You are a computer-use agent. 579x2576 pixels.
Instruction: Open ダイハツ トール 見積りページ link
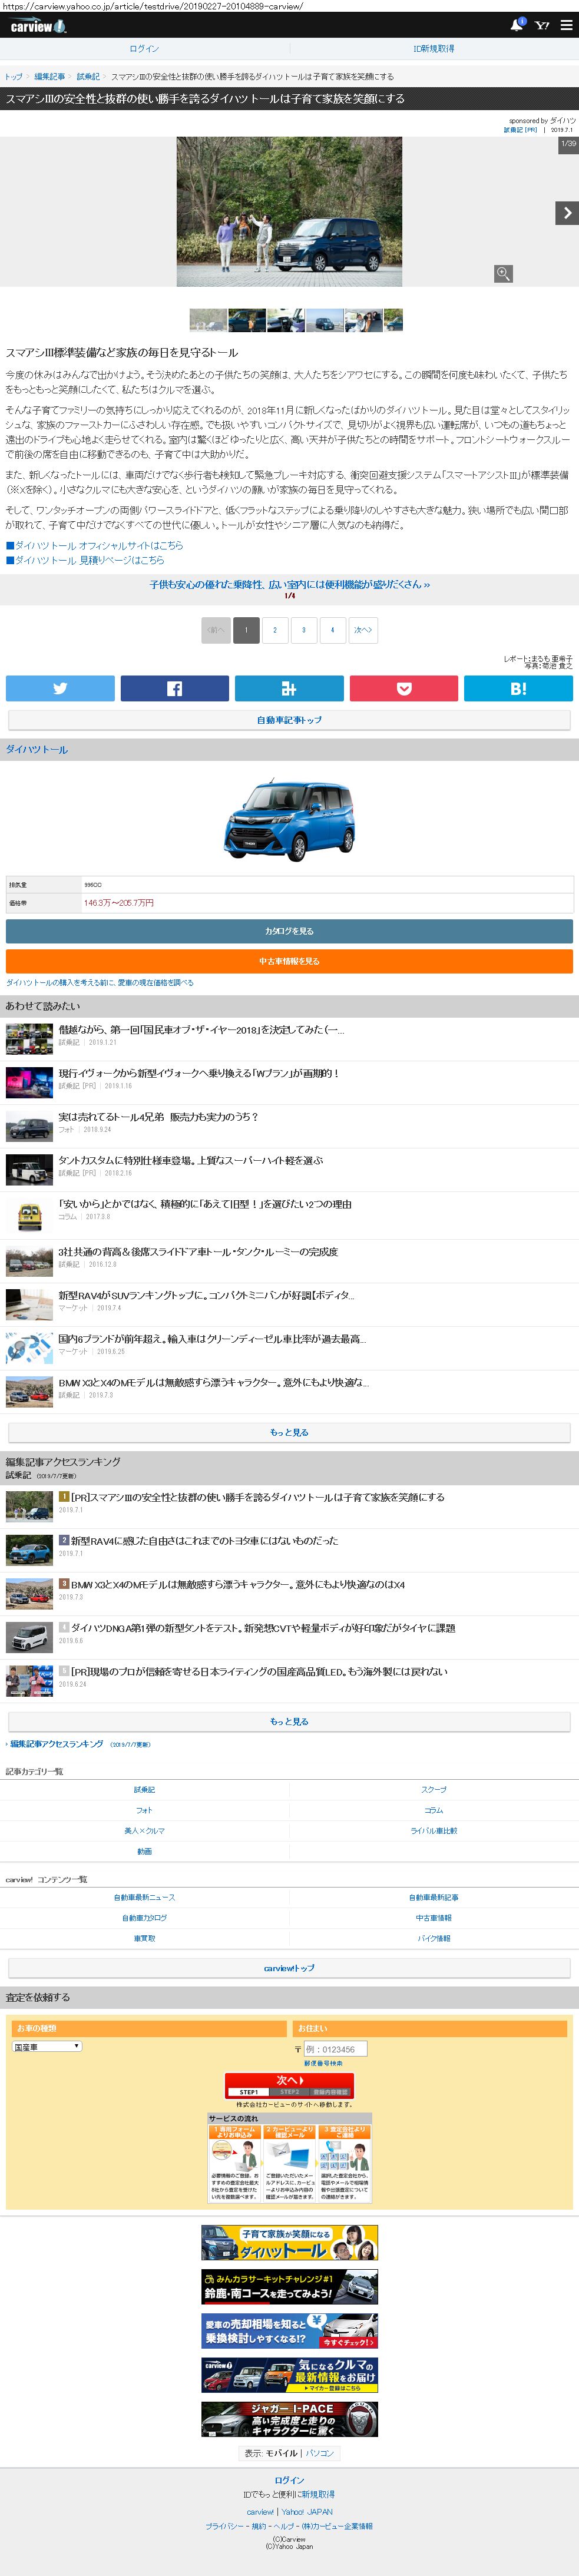85,560
